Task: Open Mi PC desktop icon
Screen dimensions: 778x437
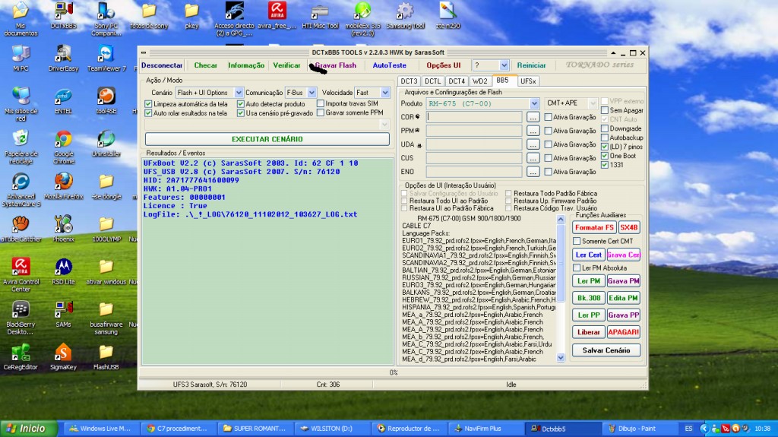Action: tap(21, 58)
